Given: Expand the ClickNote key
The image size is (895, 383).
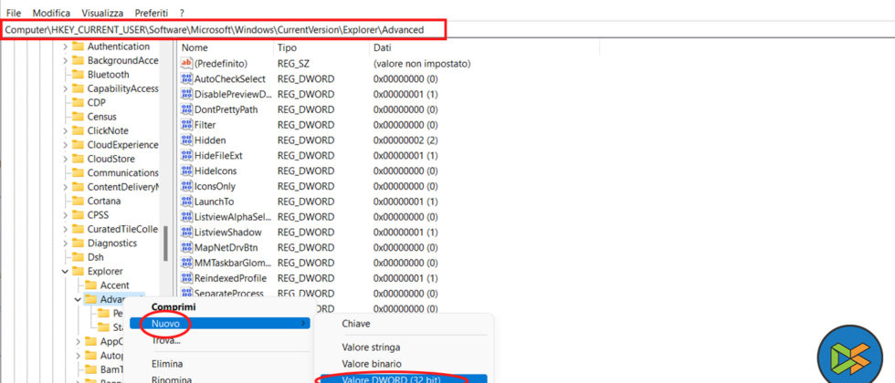Looking at the screenshot, I should coord(65,130).
